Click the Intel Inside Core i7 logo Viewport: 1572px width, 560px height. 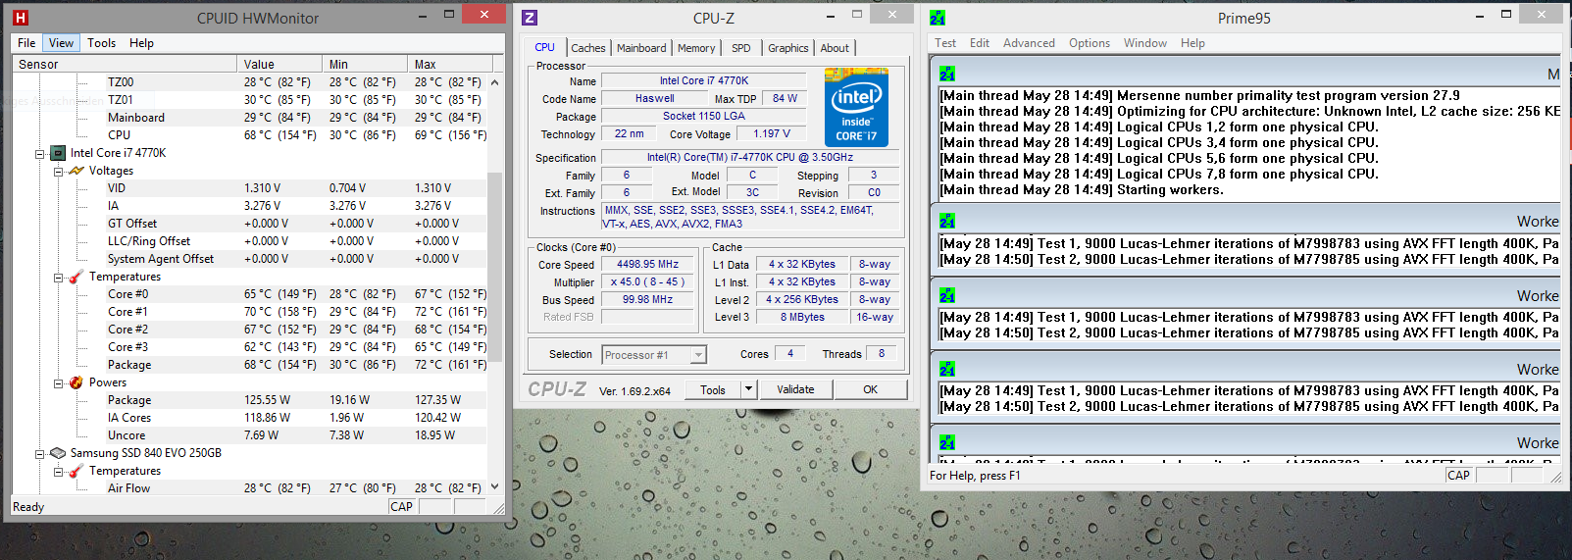(x=856, y=107)
